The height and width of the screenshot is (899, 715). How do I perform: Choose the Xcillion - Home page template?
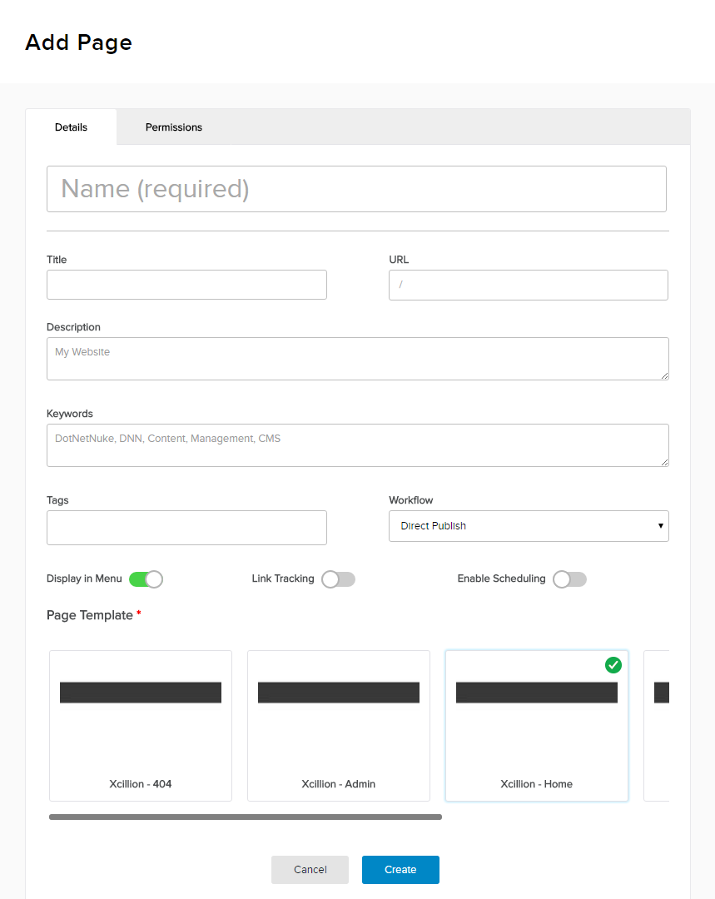pos(537,725)
